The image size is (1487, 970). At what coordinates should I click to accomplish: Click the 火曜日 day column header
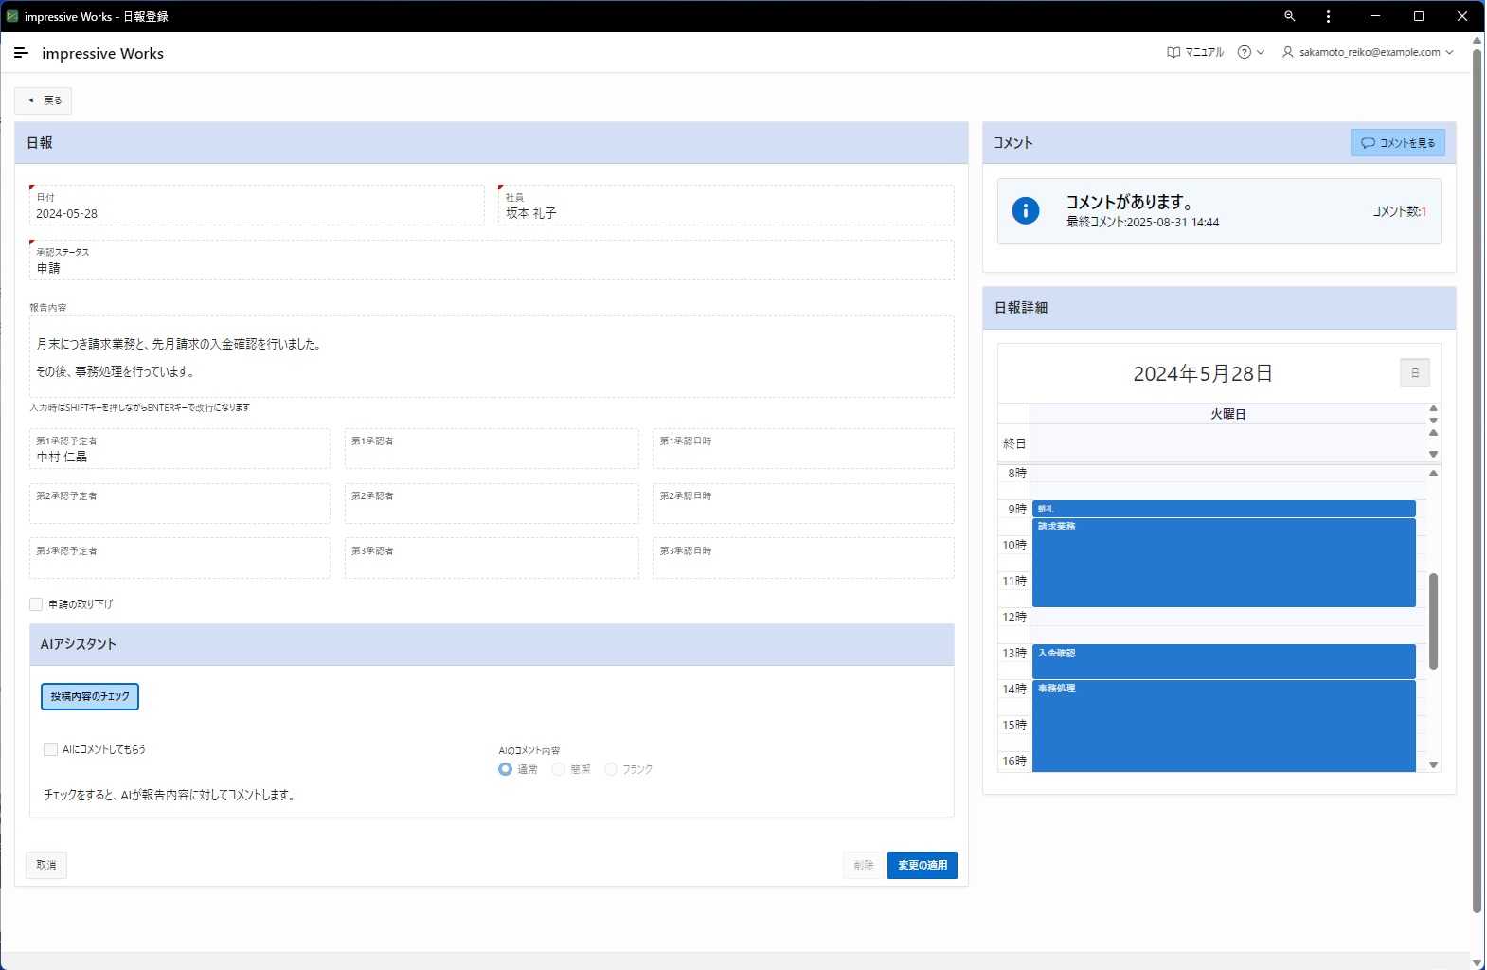[1228, 414]
